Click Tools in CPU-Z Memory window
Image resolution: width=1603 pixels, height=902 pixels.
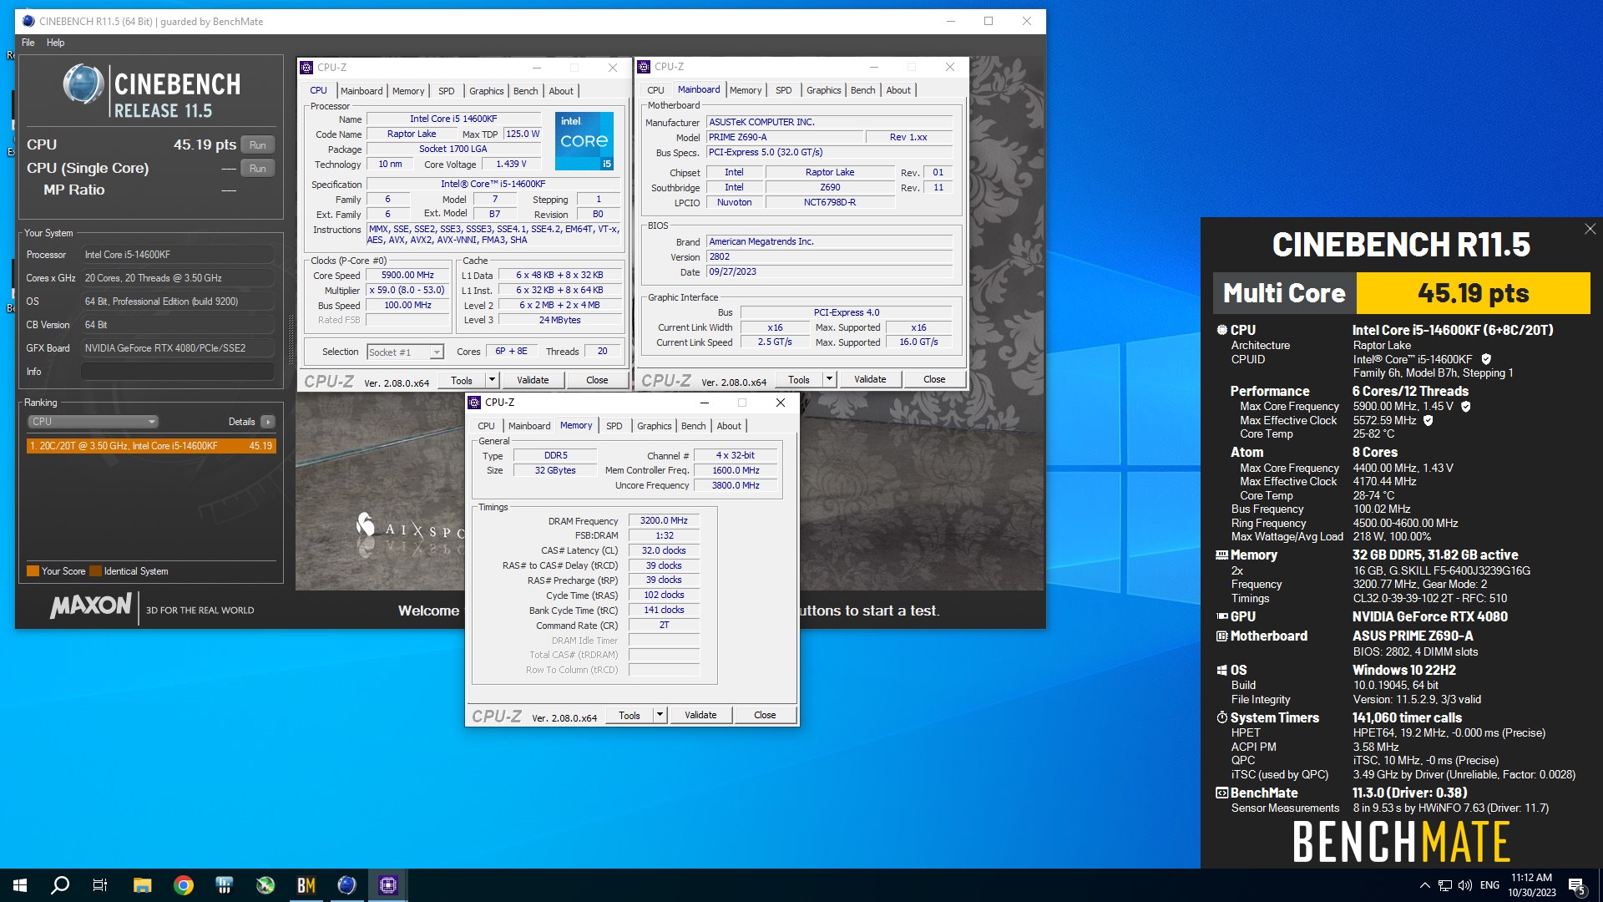tap(630, 715)
